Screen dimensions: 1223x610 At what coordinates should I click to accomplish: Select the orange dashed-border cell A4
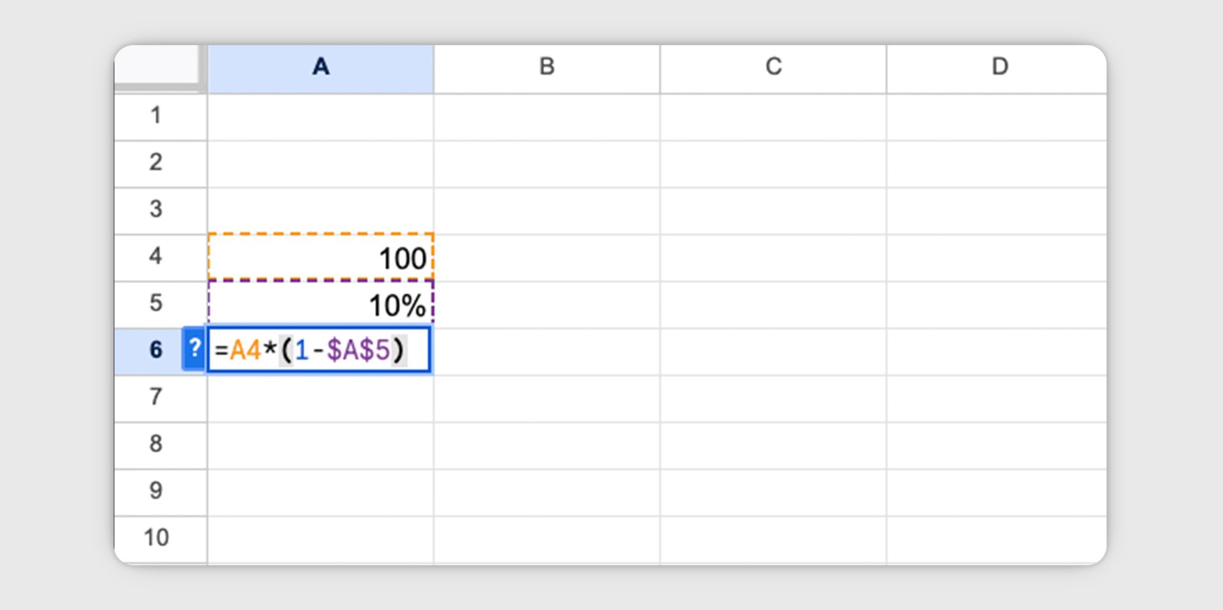point(320,257)
